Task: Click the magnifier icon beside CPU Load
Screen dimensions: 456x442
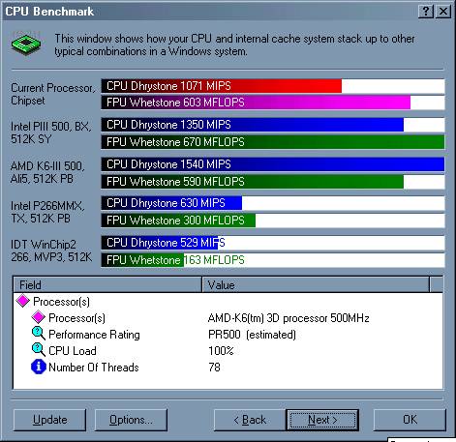Action: (x=39, y=350)
